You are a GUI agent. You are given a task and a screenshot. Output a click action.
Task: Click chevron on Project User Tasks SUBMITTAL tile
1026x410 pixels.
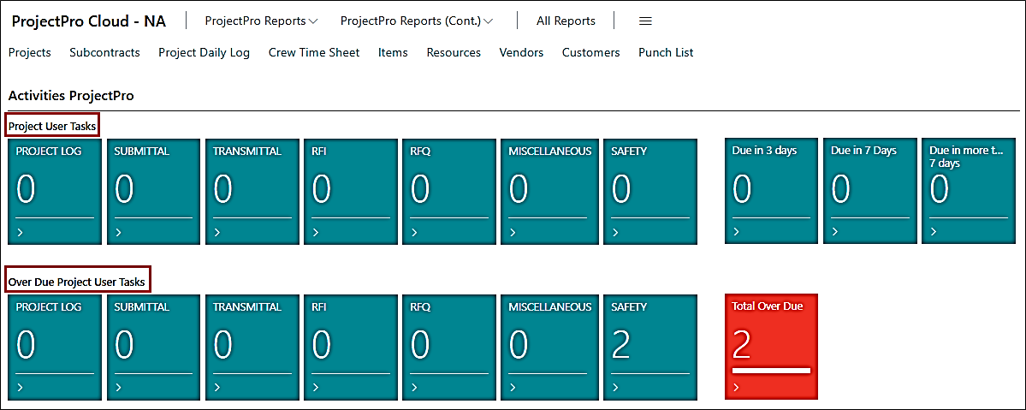[x=118, y=232]
